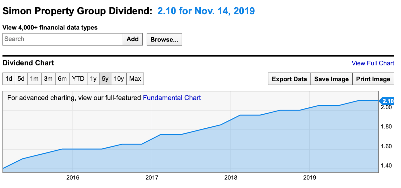The image size is (401, 188).
Task: Click the 2018 x-axis label
Action: [231, 178]
